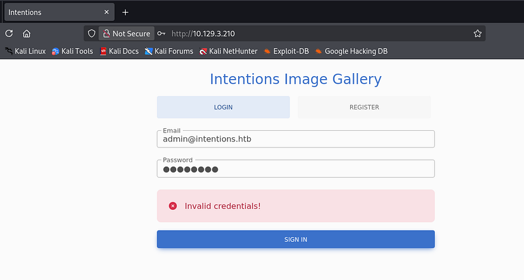Bookmark this page with the star icon
Image resolution: width=524 pixels, height=280 pixels.
click(x=477, y=34)
